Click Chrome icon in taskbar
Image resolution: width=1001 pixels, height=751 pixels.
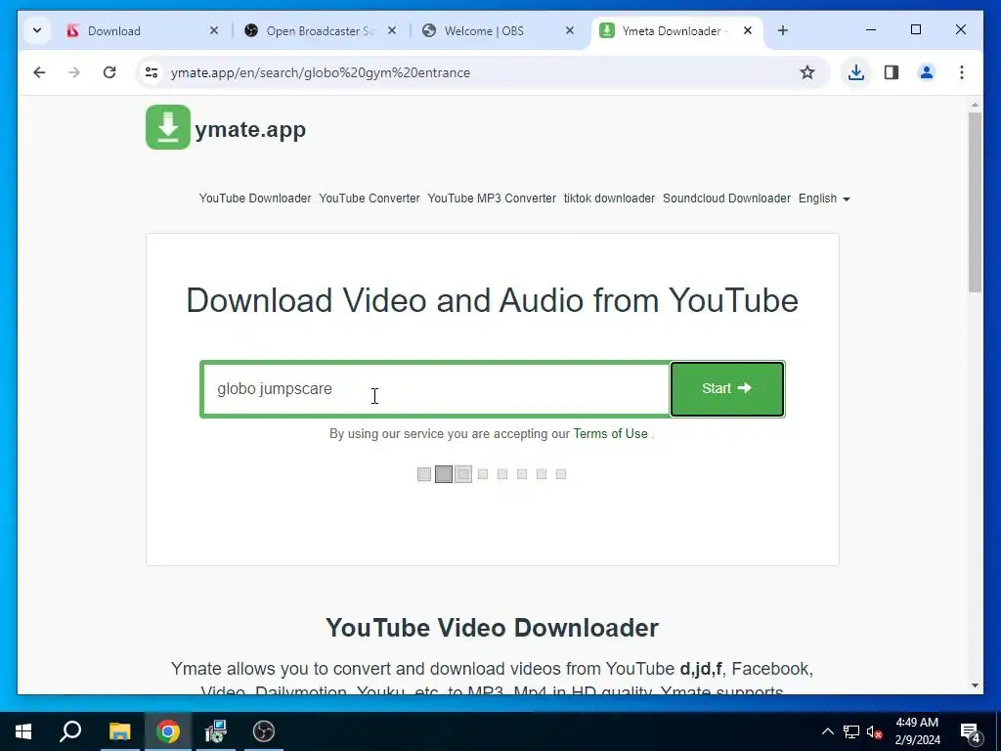click(168, 731)
